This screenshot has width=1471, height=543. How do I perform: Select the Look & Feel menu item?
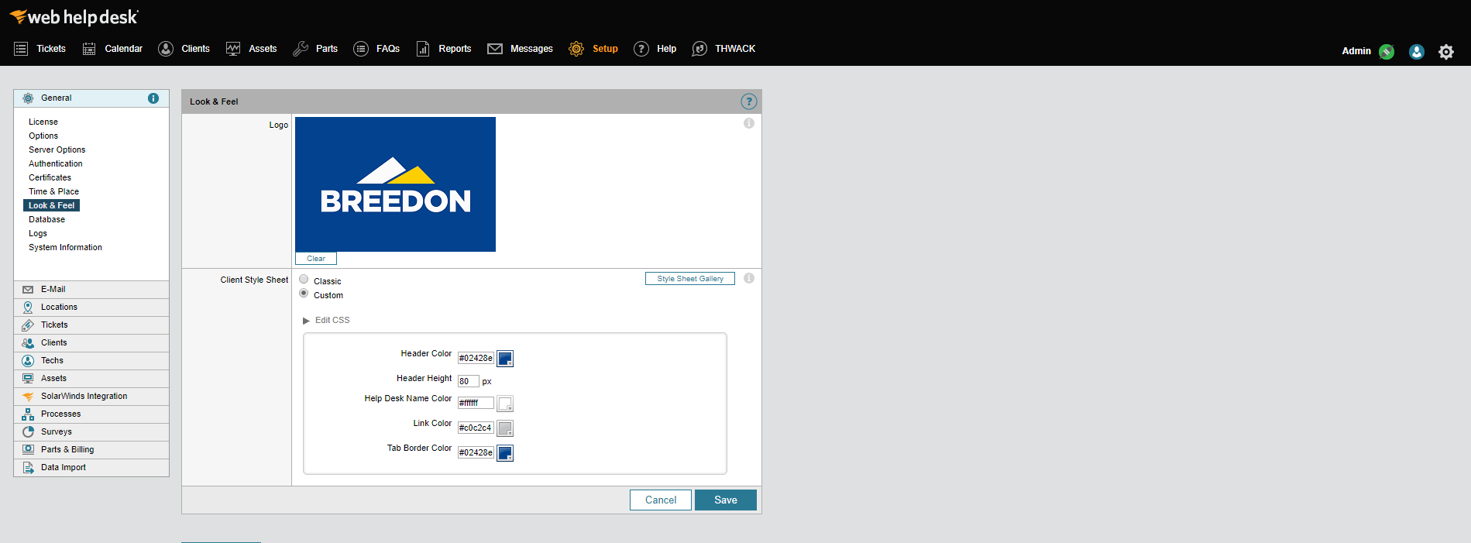coord(52,205)
